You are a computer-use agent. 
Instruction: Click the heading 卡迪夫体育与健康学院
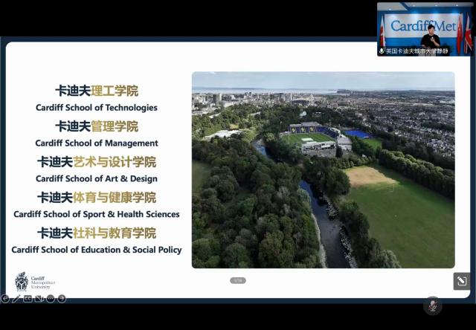click(x=97, y=198)
